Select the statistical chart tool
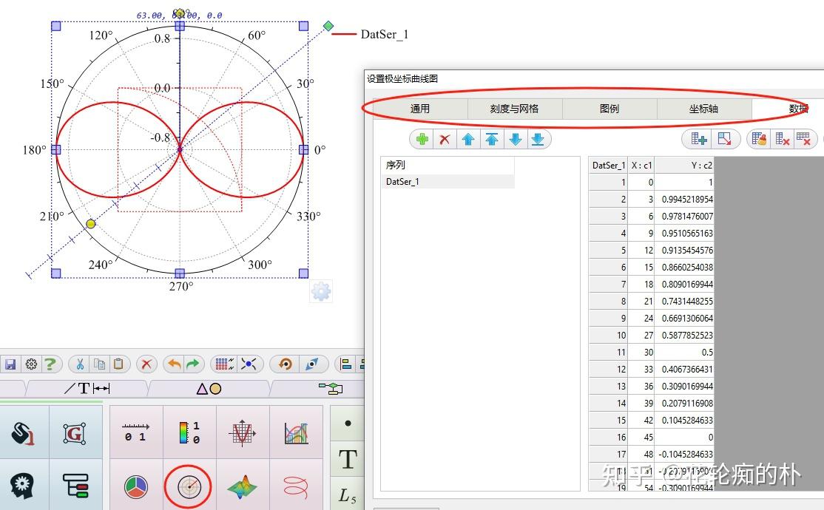Screen dimensions: 824x510 [x=297, y=432]
